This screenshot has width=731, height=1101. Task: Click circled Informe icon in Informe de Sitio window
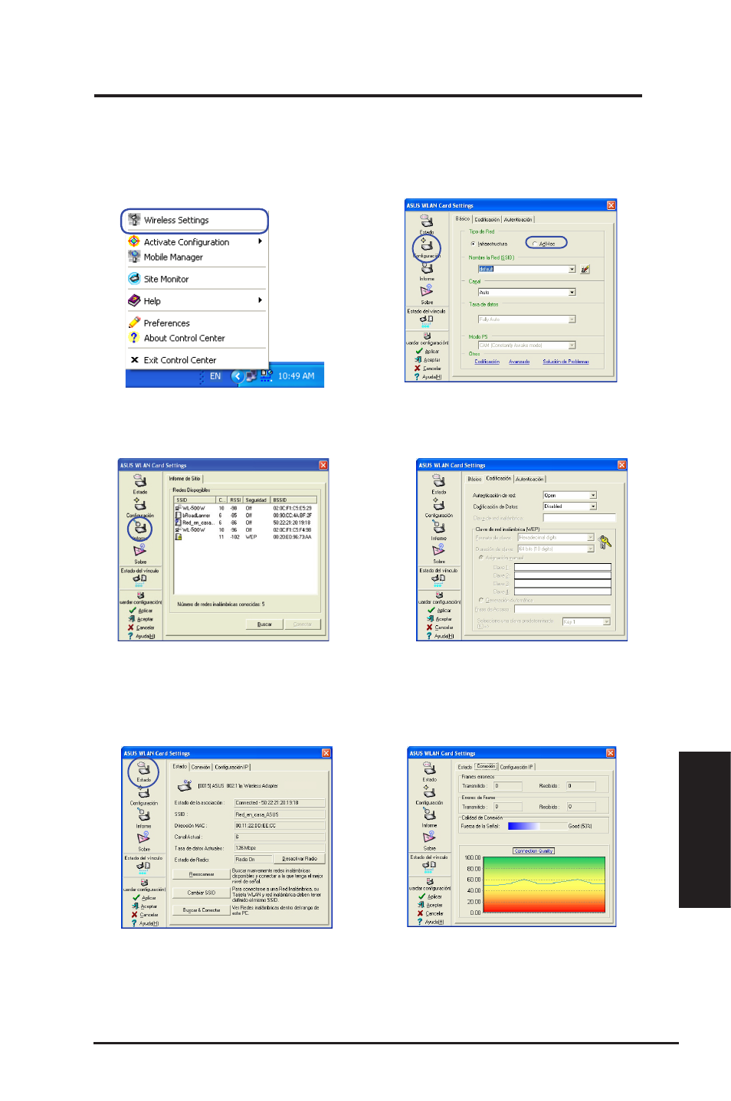140,529
